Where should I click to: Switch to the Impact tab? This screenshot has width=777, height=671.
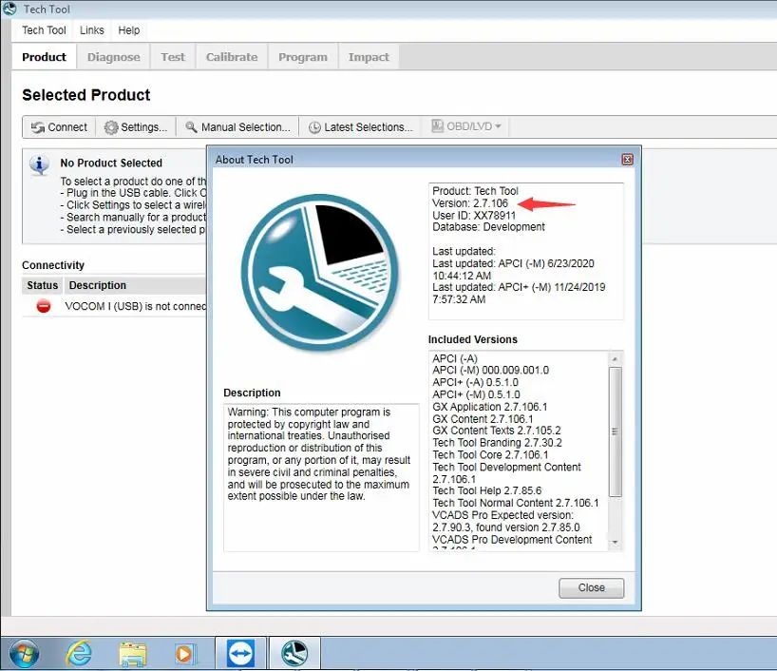coord(369,57)
